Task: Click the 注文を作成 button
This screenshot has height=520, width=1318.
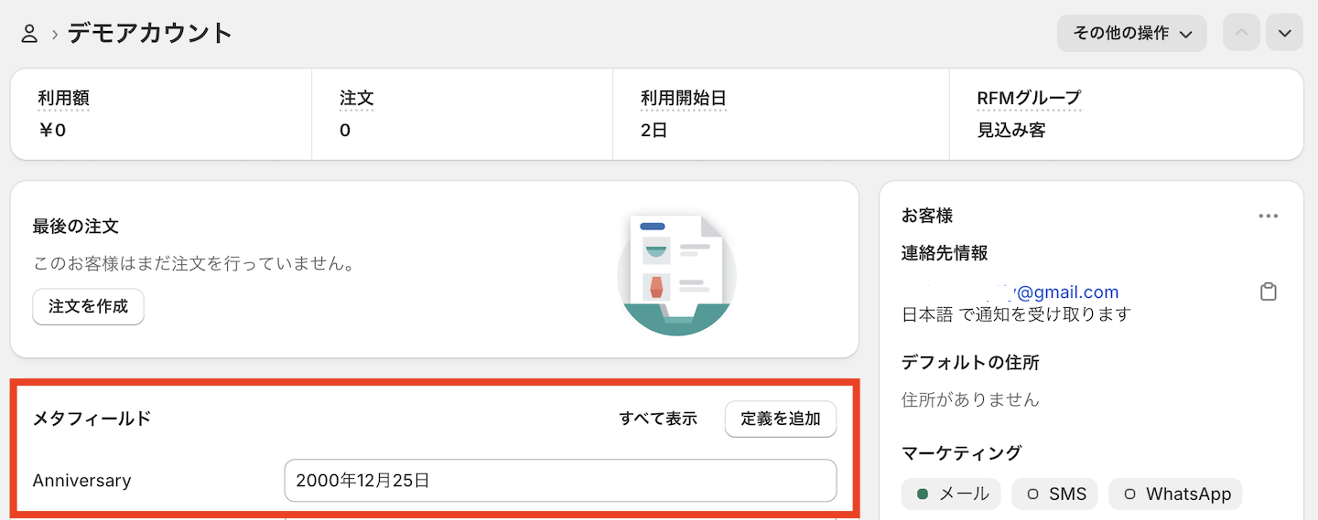Action: 88,306
